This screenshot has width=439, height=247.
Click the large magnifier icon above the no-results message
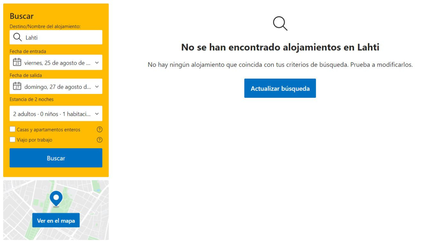(280, 24)
